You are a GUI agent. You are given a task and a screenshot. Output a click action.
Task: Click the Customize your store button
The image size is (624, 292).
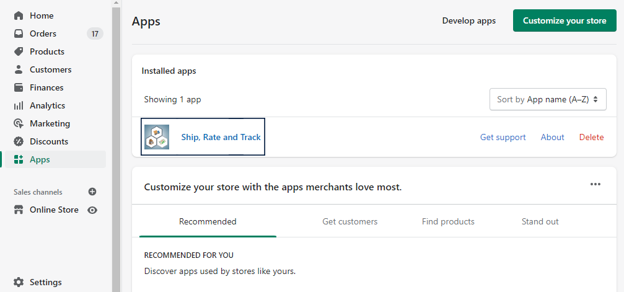(x=565, y=20)
